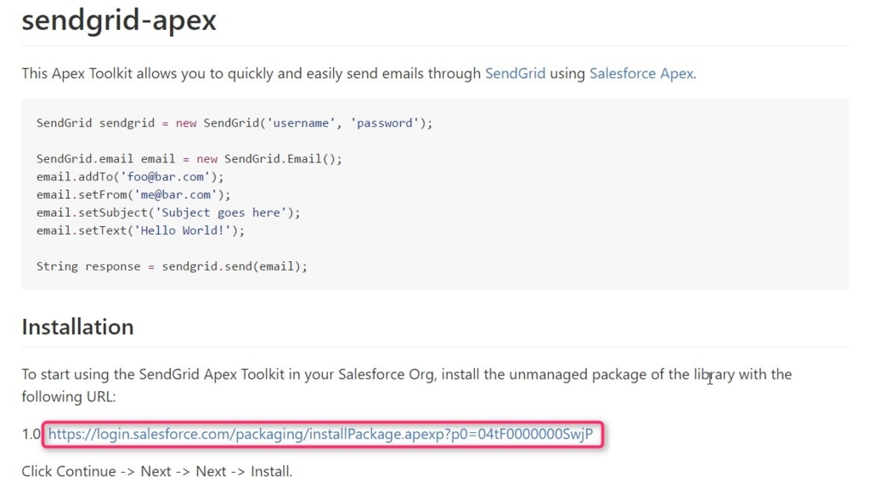Click the 'This Apex Toolkit allows you' sentence

(359, 73)
